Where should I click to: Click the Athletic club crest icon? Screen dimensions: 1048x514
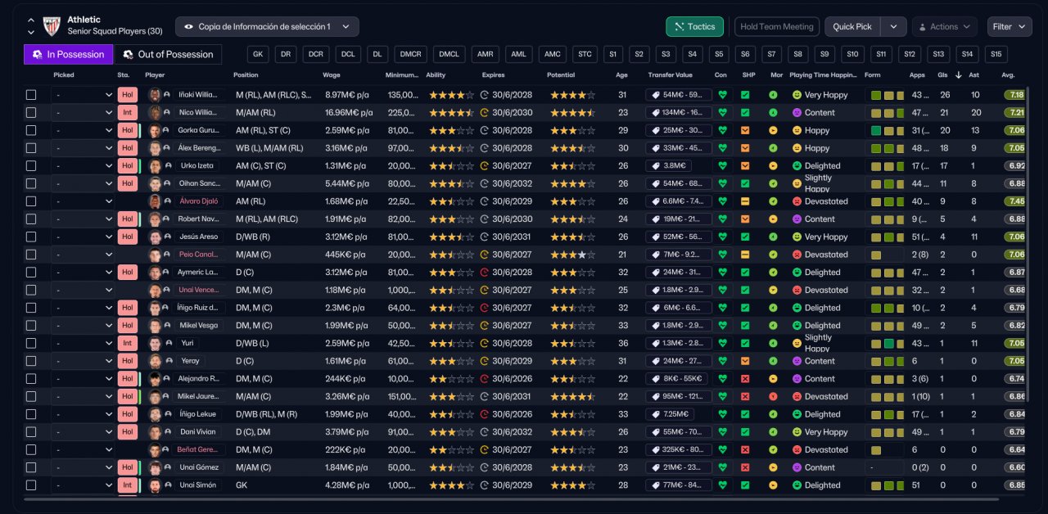[x=52, y=25]
